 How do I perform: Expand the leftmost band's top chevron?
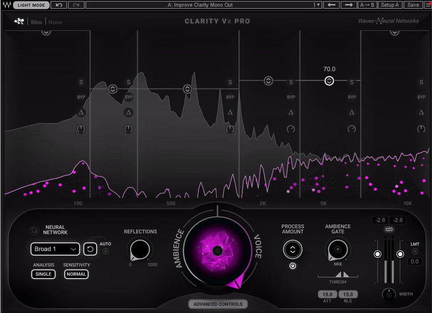pyautogui.click(x=46, y=32)
